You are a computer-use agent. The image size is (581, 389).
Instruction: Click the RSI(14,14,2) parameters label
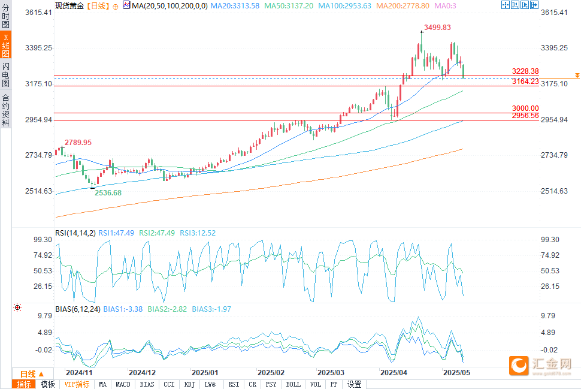[x=75, y=233]
